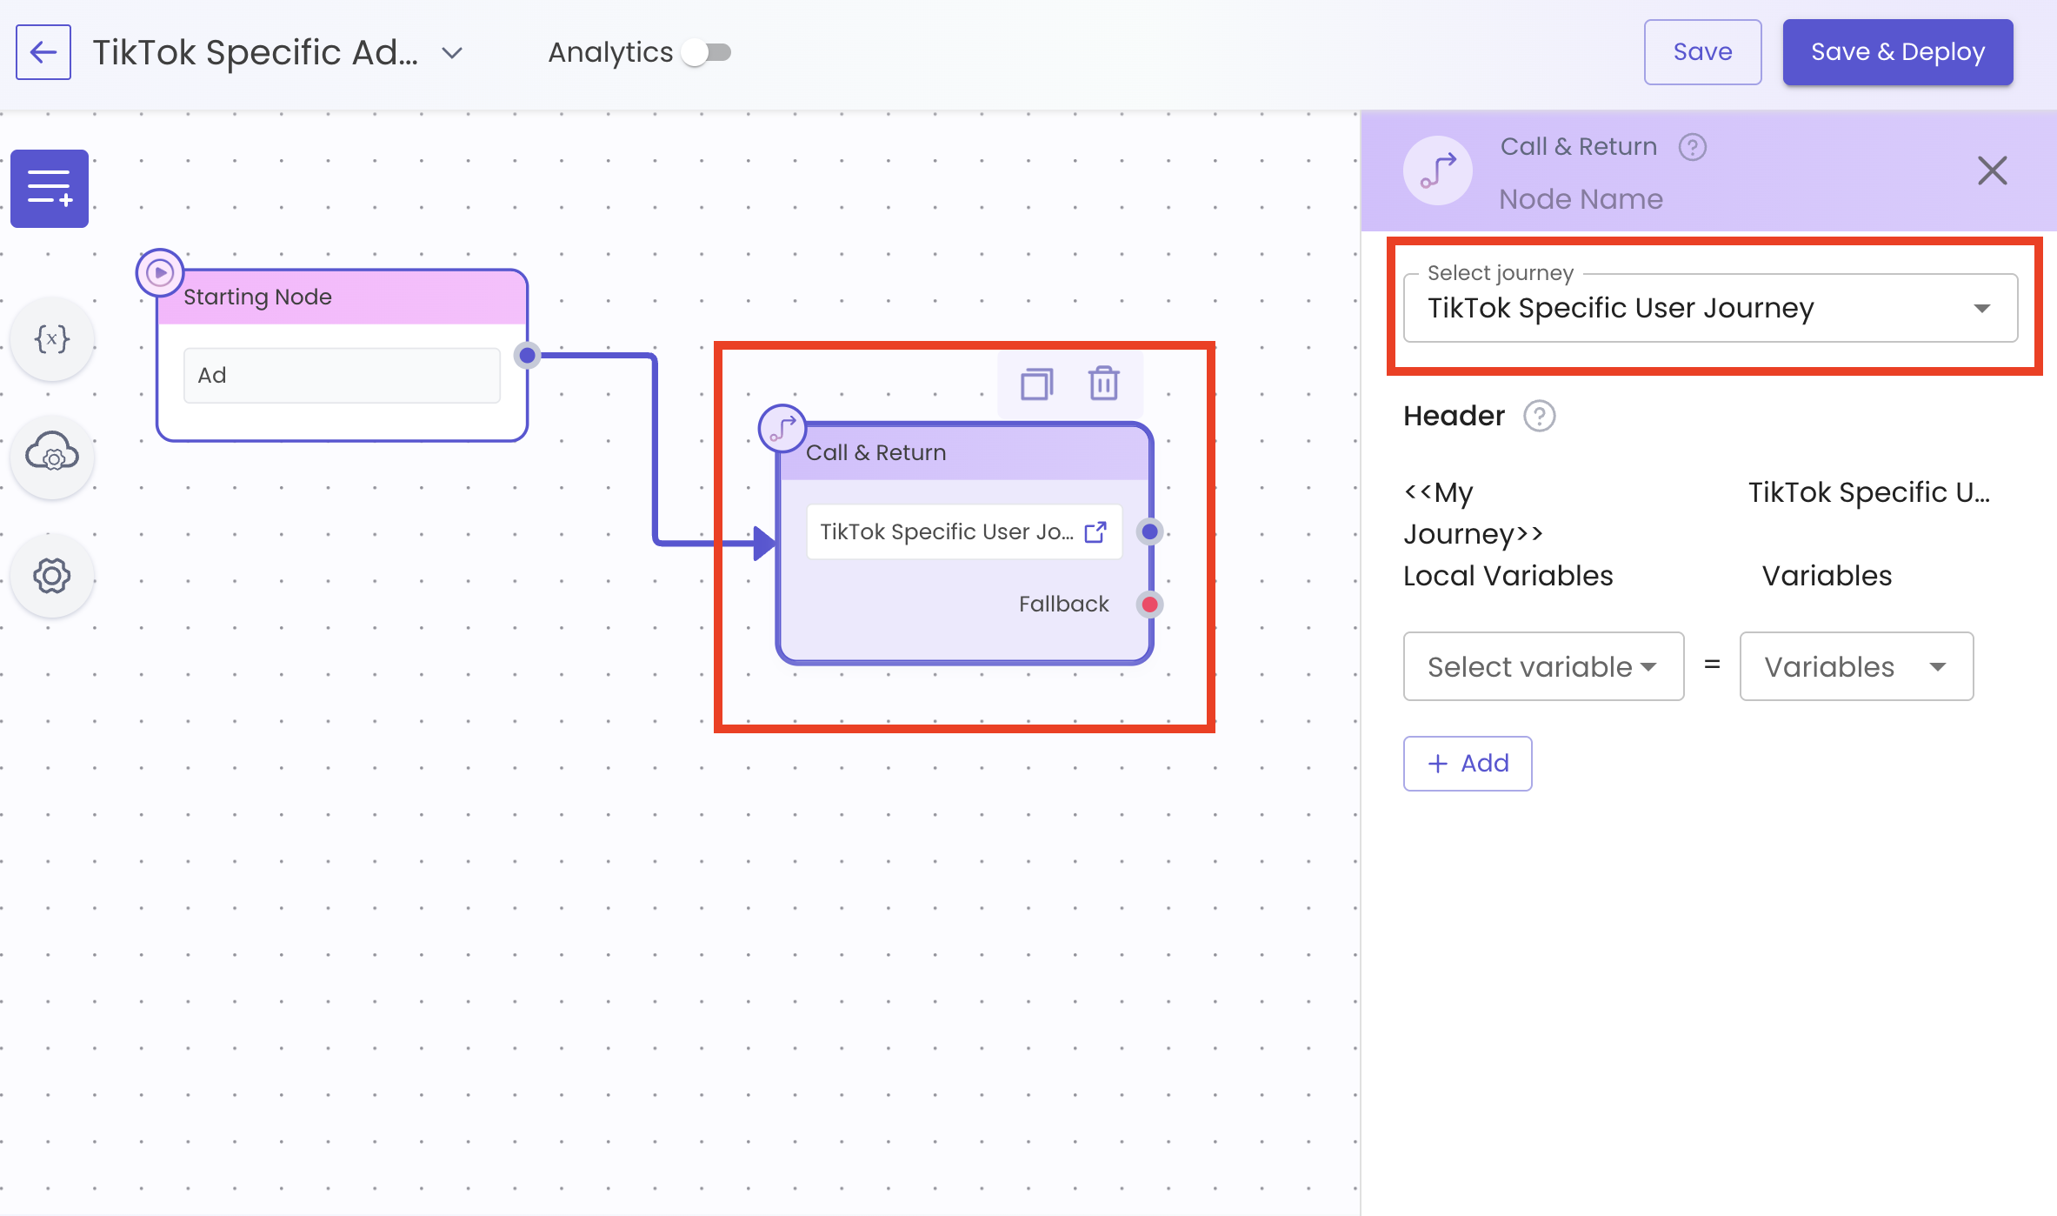Click the Header help question icon
Image resolution: width=2057 pixels, height=1216 pixels.
tap(1539, 416)
